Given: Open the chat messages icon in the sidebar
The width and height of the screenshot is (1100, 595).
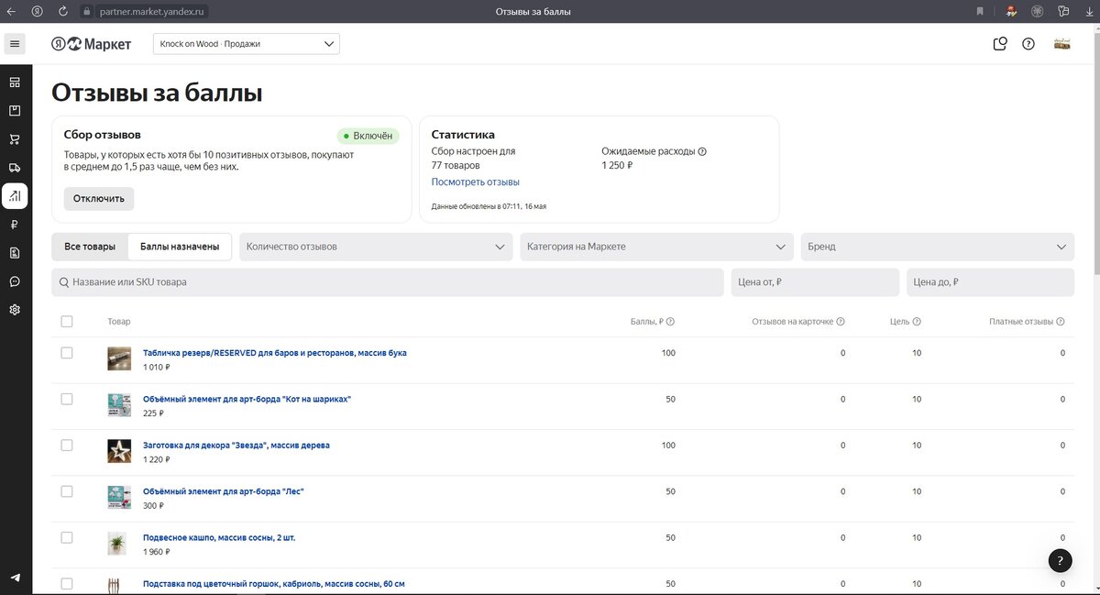Looking at the screenshot, I should point(15,281).
